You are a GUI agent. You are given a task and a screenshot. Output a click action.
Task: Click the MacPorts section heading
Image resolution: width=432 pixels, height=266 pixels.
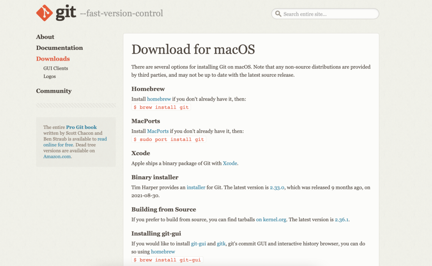click(146, 121)
